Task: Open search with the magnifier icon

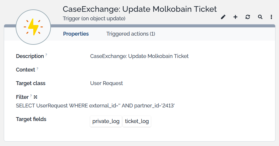Action: (x=260, y=17)
